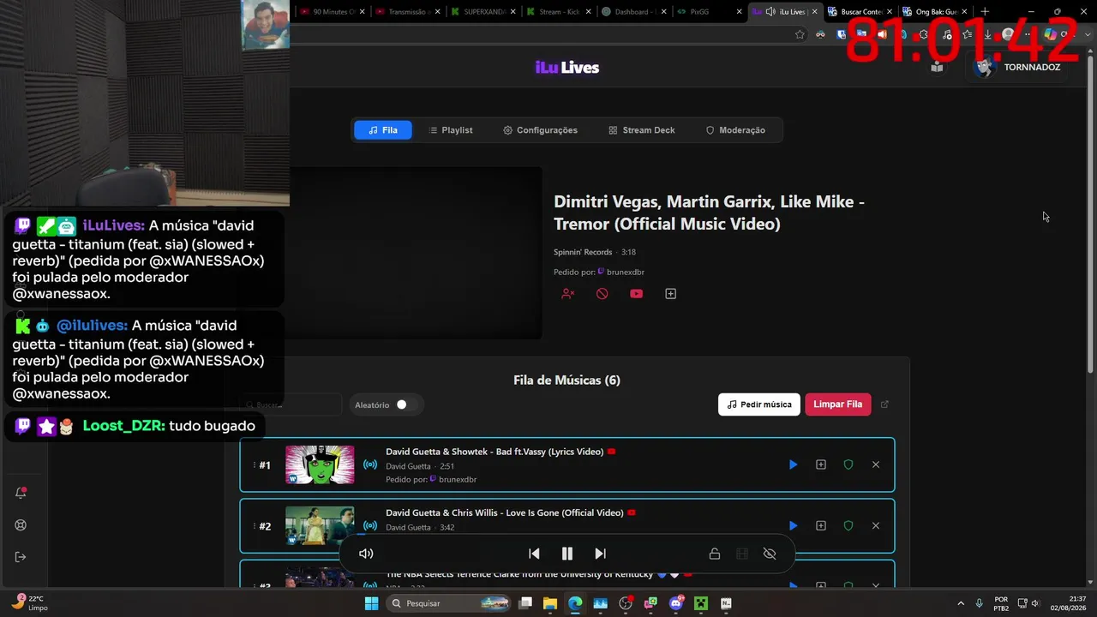Click the broadcast icon on Bad ft.Vassy row
The height and width of the screenshot is (617, 1097).
tap(370, 464)
